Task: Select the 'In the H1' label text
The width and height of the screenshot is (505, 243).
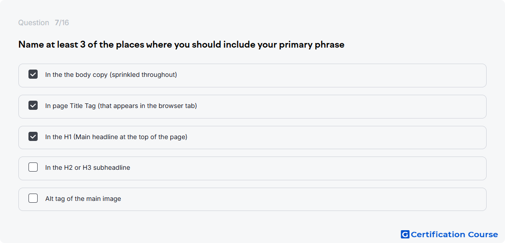Action: coord(116,137)
